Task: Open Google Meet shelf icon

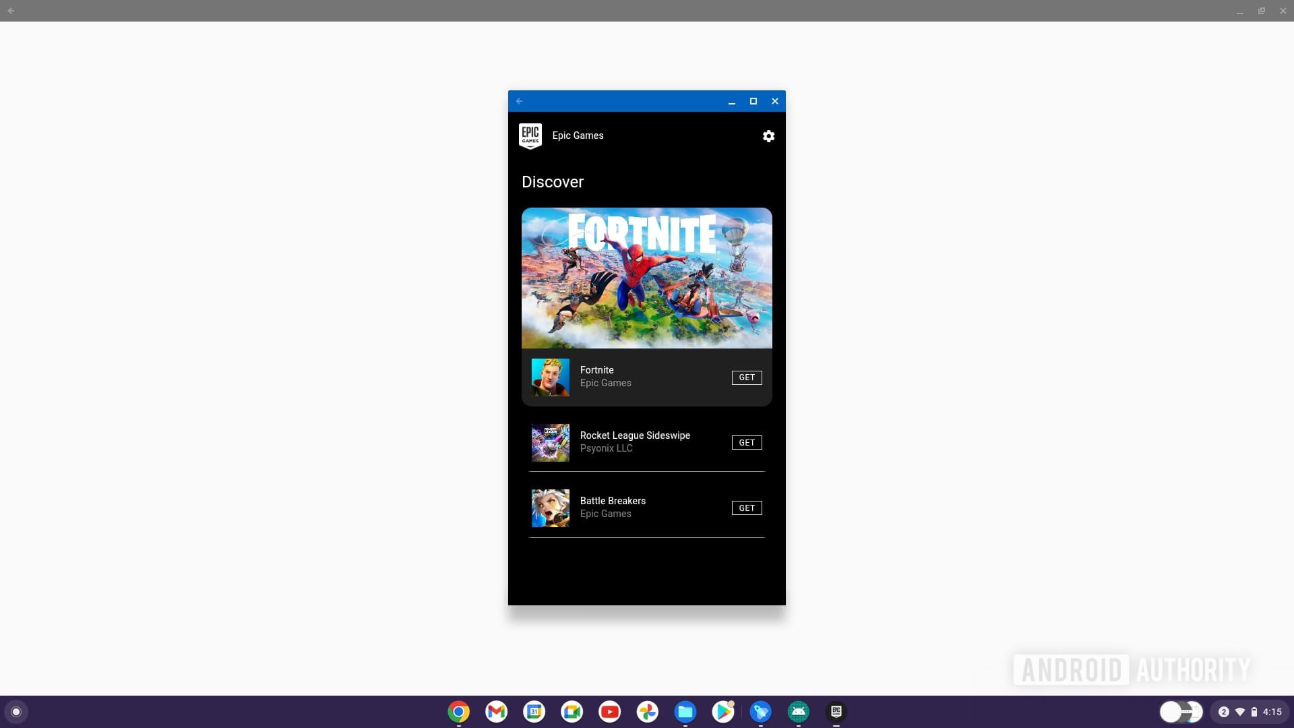Action: [572, 712]
